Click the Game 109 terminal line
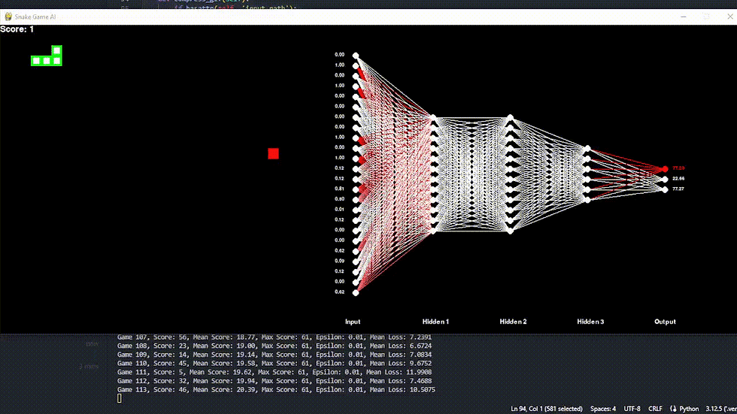 tap(274, 355)
